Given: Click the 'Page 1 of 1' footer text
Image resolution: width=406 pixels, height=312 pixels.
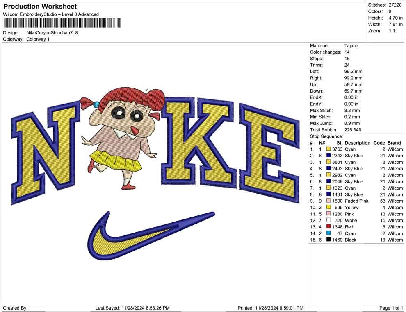Looking at the screenshot, I should [391, 308].
